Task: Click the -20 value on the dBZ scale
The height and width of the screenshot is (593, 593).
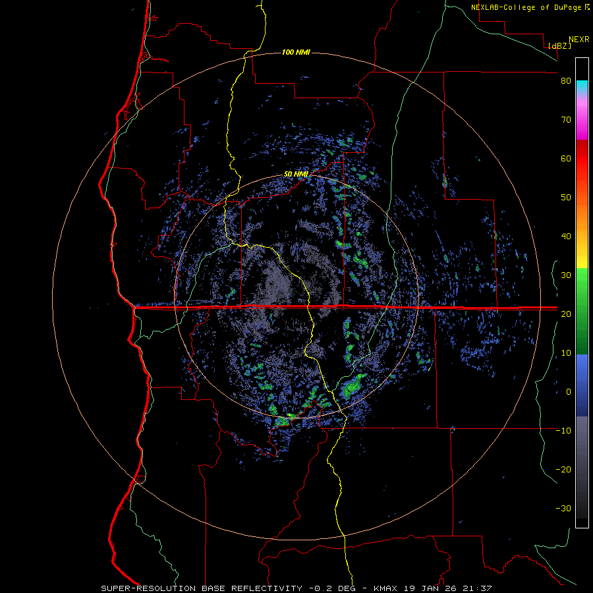Action: (563, 469)
